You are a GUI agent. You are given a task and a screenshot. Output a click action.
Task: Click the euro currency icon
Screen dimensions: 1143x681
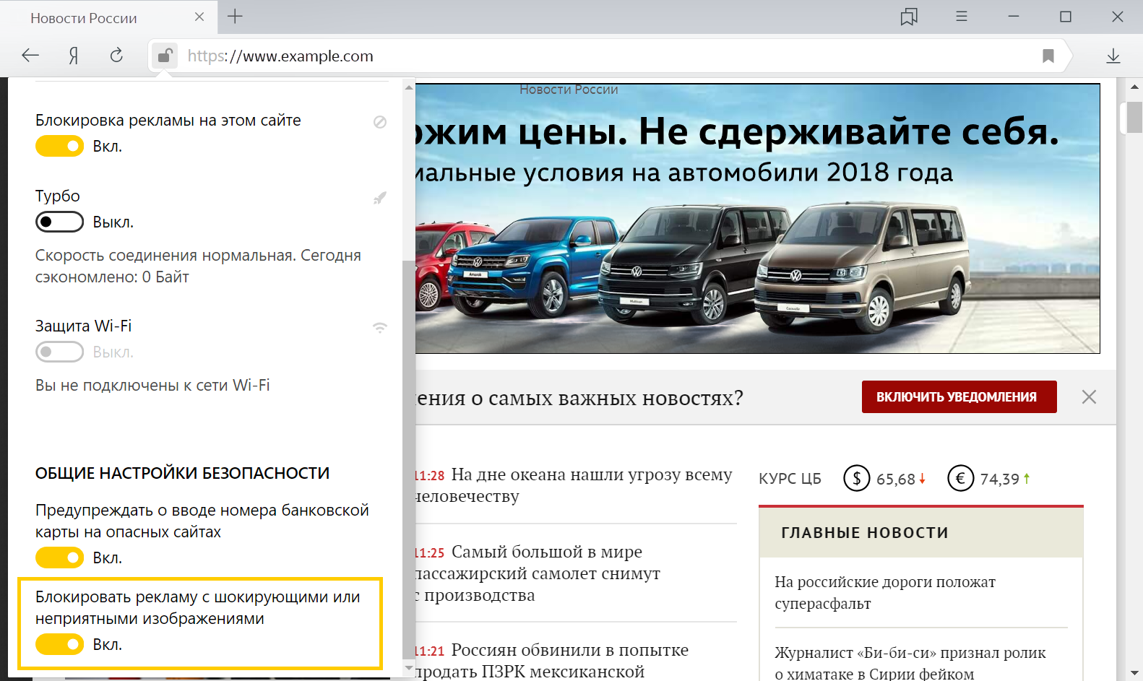click(x=961, y=478)
